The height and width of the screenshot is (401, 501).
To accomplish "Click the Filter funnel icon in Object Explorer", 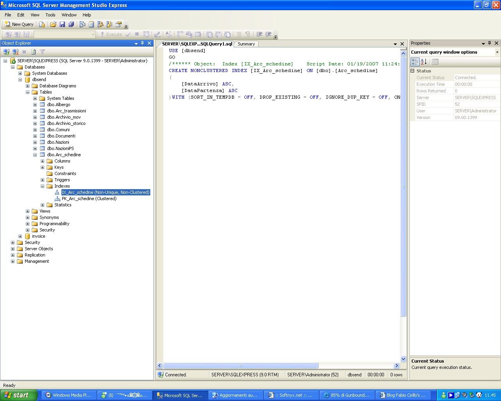I will [42, 52].
